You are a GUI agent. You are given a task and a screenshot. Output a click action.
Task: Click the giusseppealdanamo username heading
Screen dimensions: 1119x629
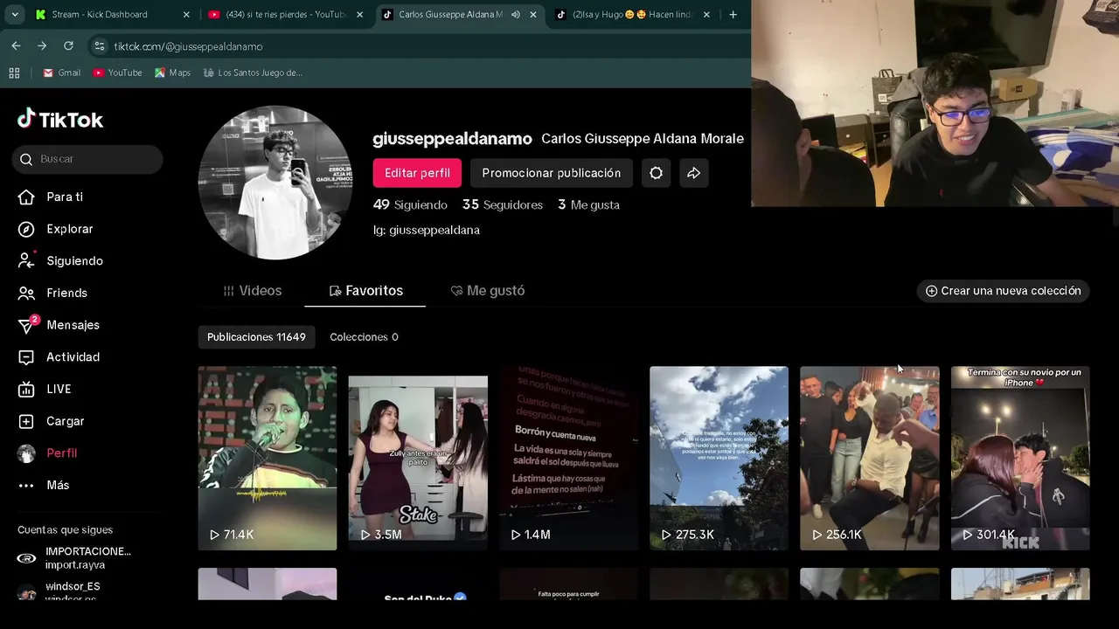452,138
